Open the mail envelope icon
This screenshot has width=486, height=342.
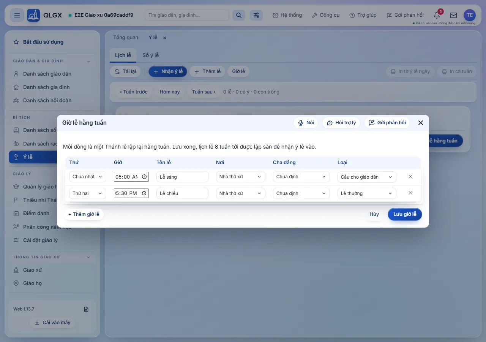pos(453,15)
